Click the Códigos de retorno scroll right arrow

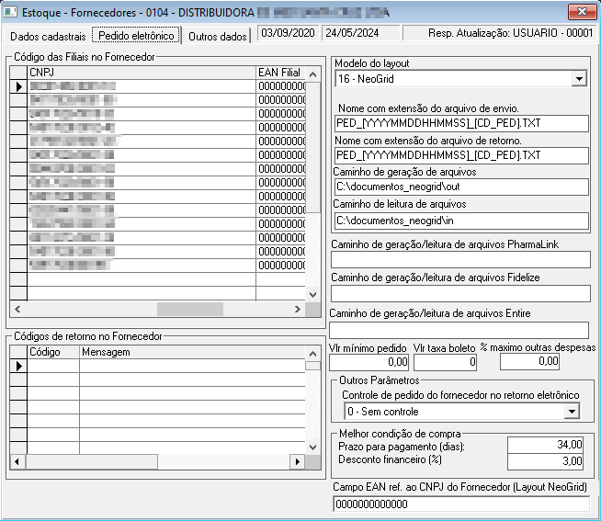click(x=298, y=461)
